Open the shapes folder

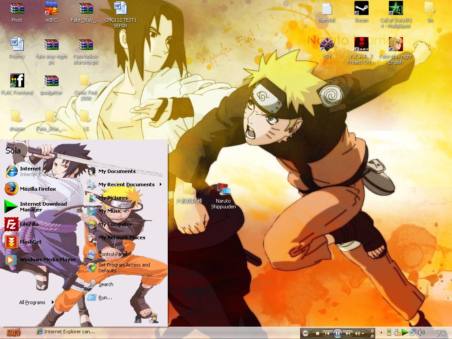click(x=17, y=121)
